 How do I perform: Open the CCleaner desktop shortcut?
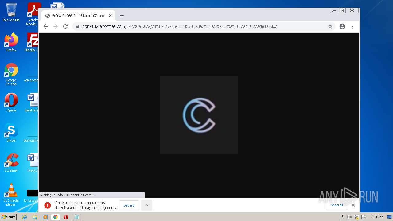(11, 163)
